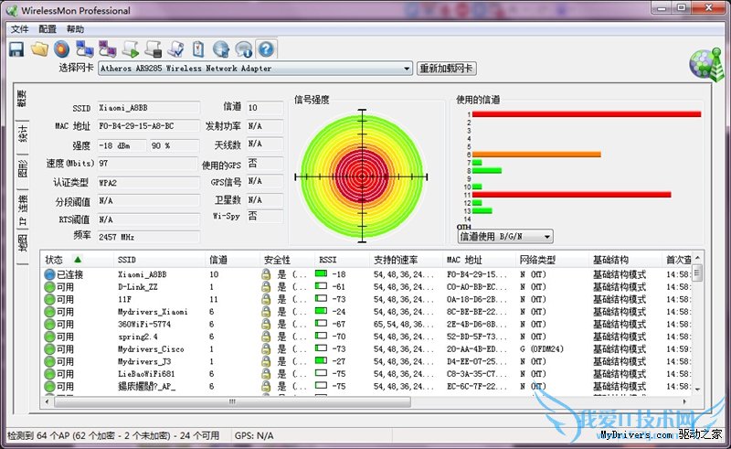Click the padlock icon in the D-Link_ZZ row

point(266,286)
